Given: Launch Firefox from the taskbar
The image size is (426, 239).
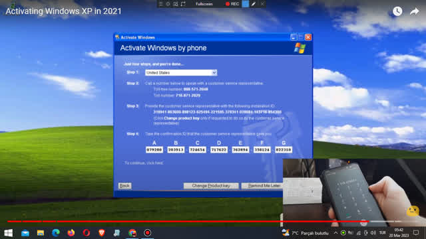Looking at the screenshot, I should 71,233.
